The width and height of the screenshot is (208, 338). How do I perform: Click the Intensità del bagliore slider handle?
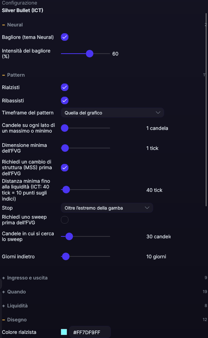90,54
